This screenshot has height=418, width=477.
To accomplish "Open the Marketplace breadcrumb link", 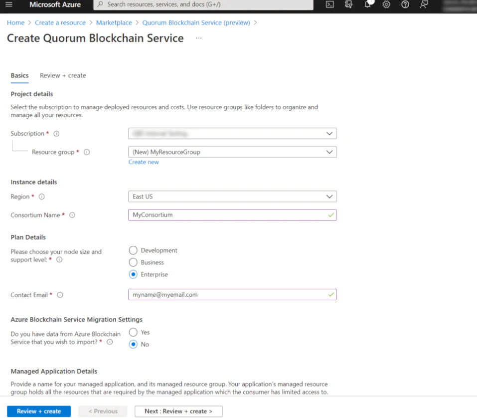I will [114, 22].
